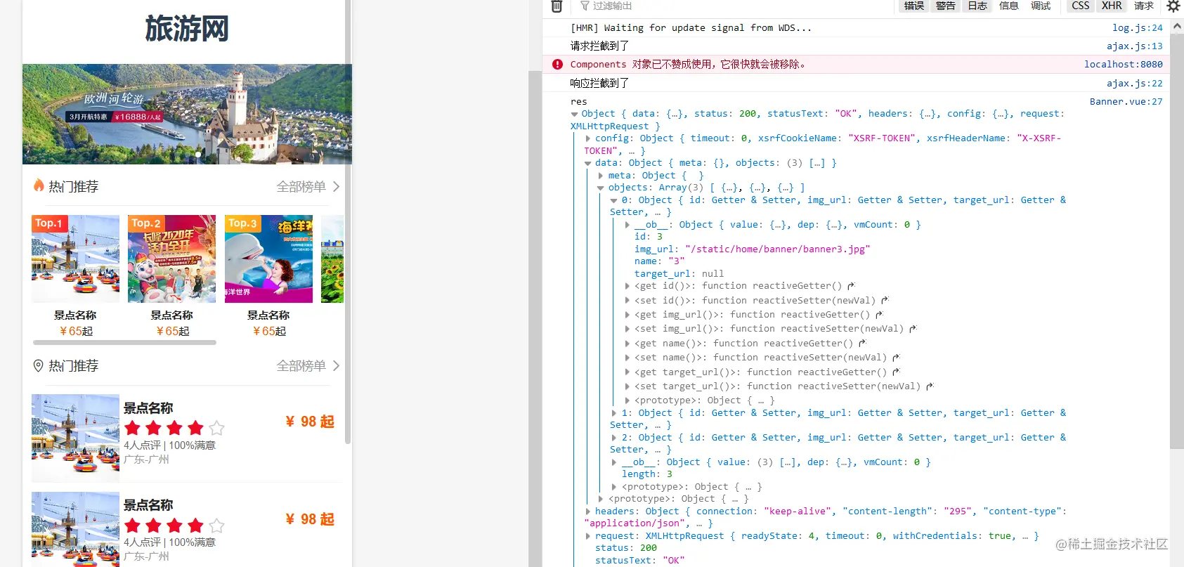Viewport: 1184px width, 567px height.
Task: Open the first listing's thumbnail priced ¥98
Action: pyautogui.click(x=75, y=438)
